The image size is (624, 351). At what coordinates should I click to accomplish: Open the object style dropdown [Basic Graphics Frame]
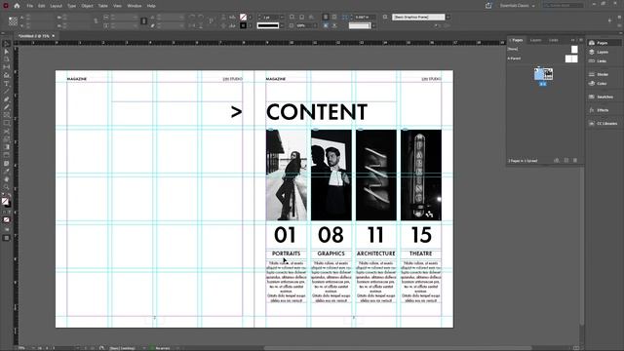tap(448, 18)
